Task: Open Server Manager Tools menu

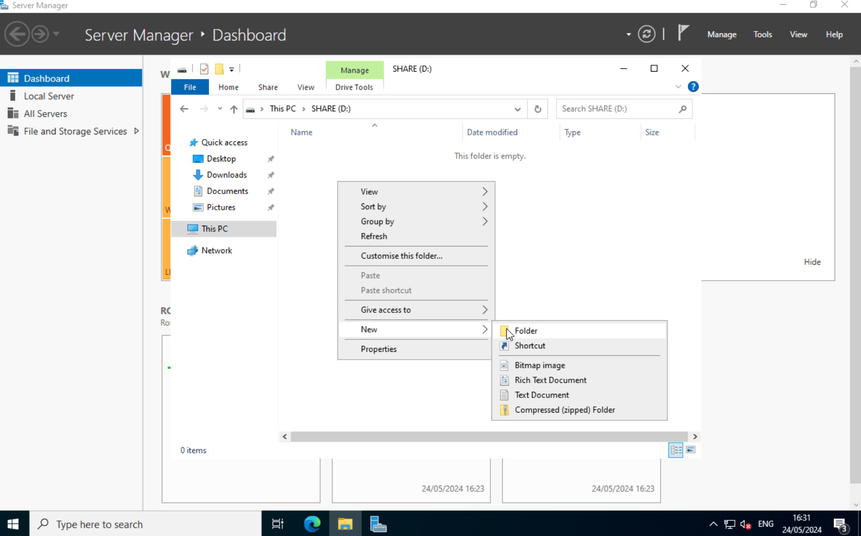Action: (762, 34)
